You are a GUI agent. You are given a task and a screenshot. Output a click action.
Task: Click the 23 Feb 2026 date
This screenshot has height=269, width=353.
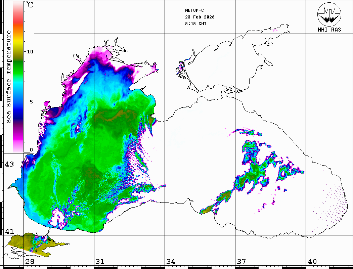coord(200,17)
